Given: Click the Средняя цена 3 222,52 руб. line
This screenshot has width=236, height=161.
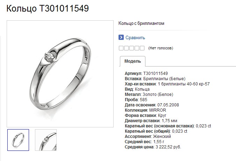Looking at the screenshot, I should pos(153,147).
